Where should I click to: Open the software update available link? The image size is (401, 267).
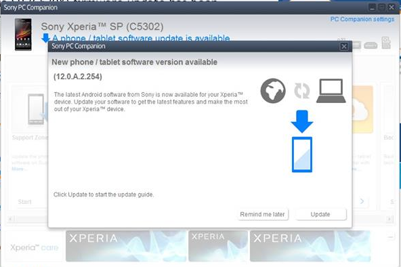click(x=141, y=39)
